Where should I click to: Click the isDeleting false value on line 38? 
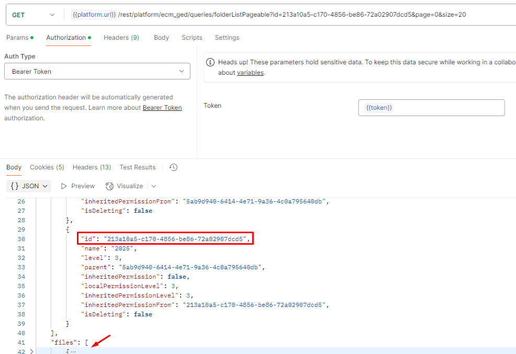coord(143,314)
